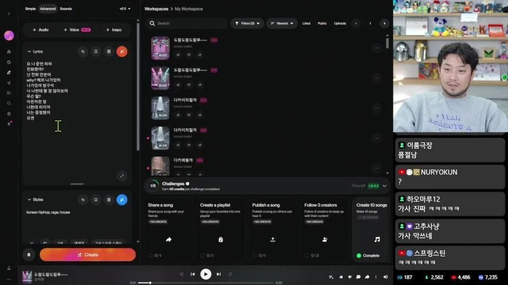
Task: Toggle repeat in the player bar
Action: (x=231, y=274)
